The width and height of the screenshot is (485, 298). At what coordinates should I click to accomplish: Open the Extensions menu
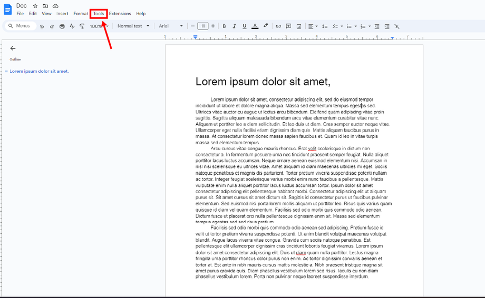[x=120, y=14]
